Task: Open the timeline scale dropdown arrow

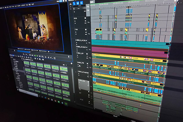Action: coord(83,8)
